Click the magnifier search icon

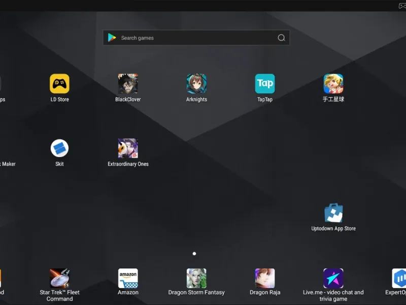pos(282,38)
